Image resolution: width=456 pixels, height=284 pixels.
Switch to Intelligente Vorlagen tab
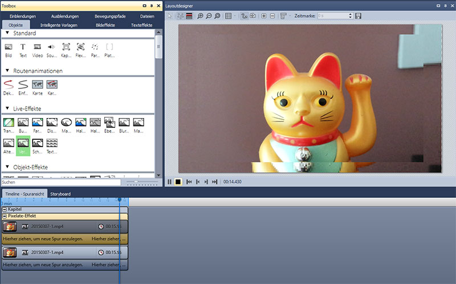click(59, 25)
